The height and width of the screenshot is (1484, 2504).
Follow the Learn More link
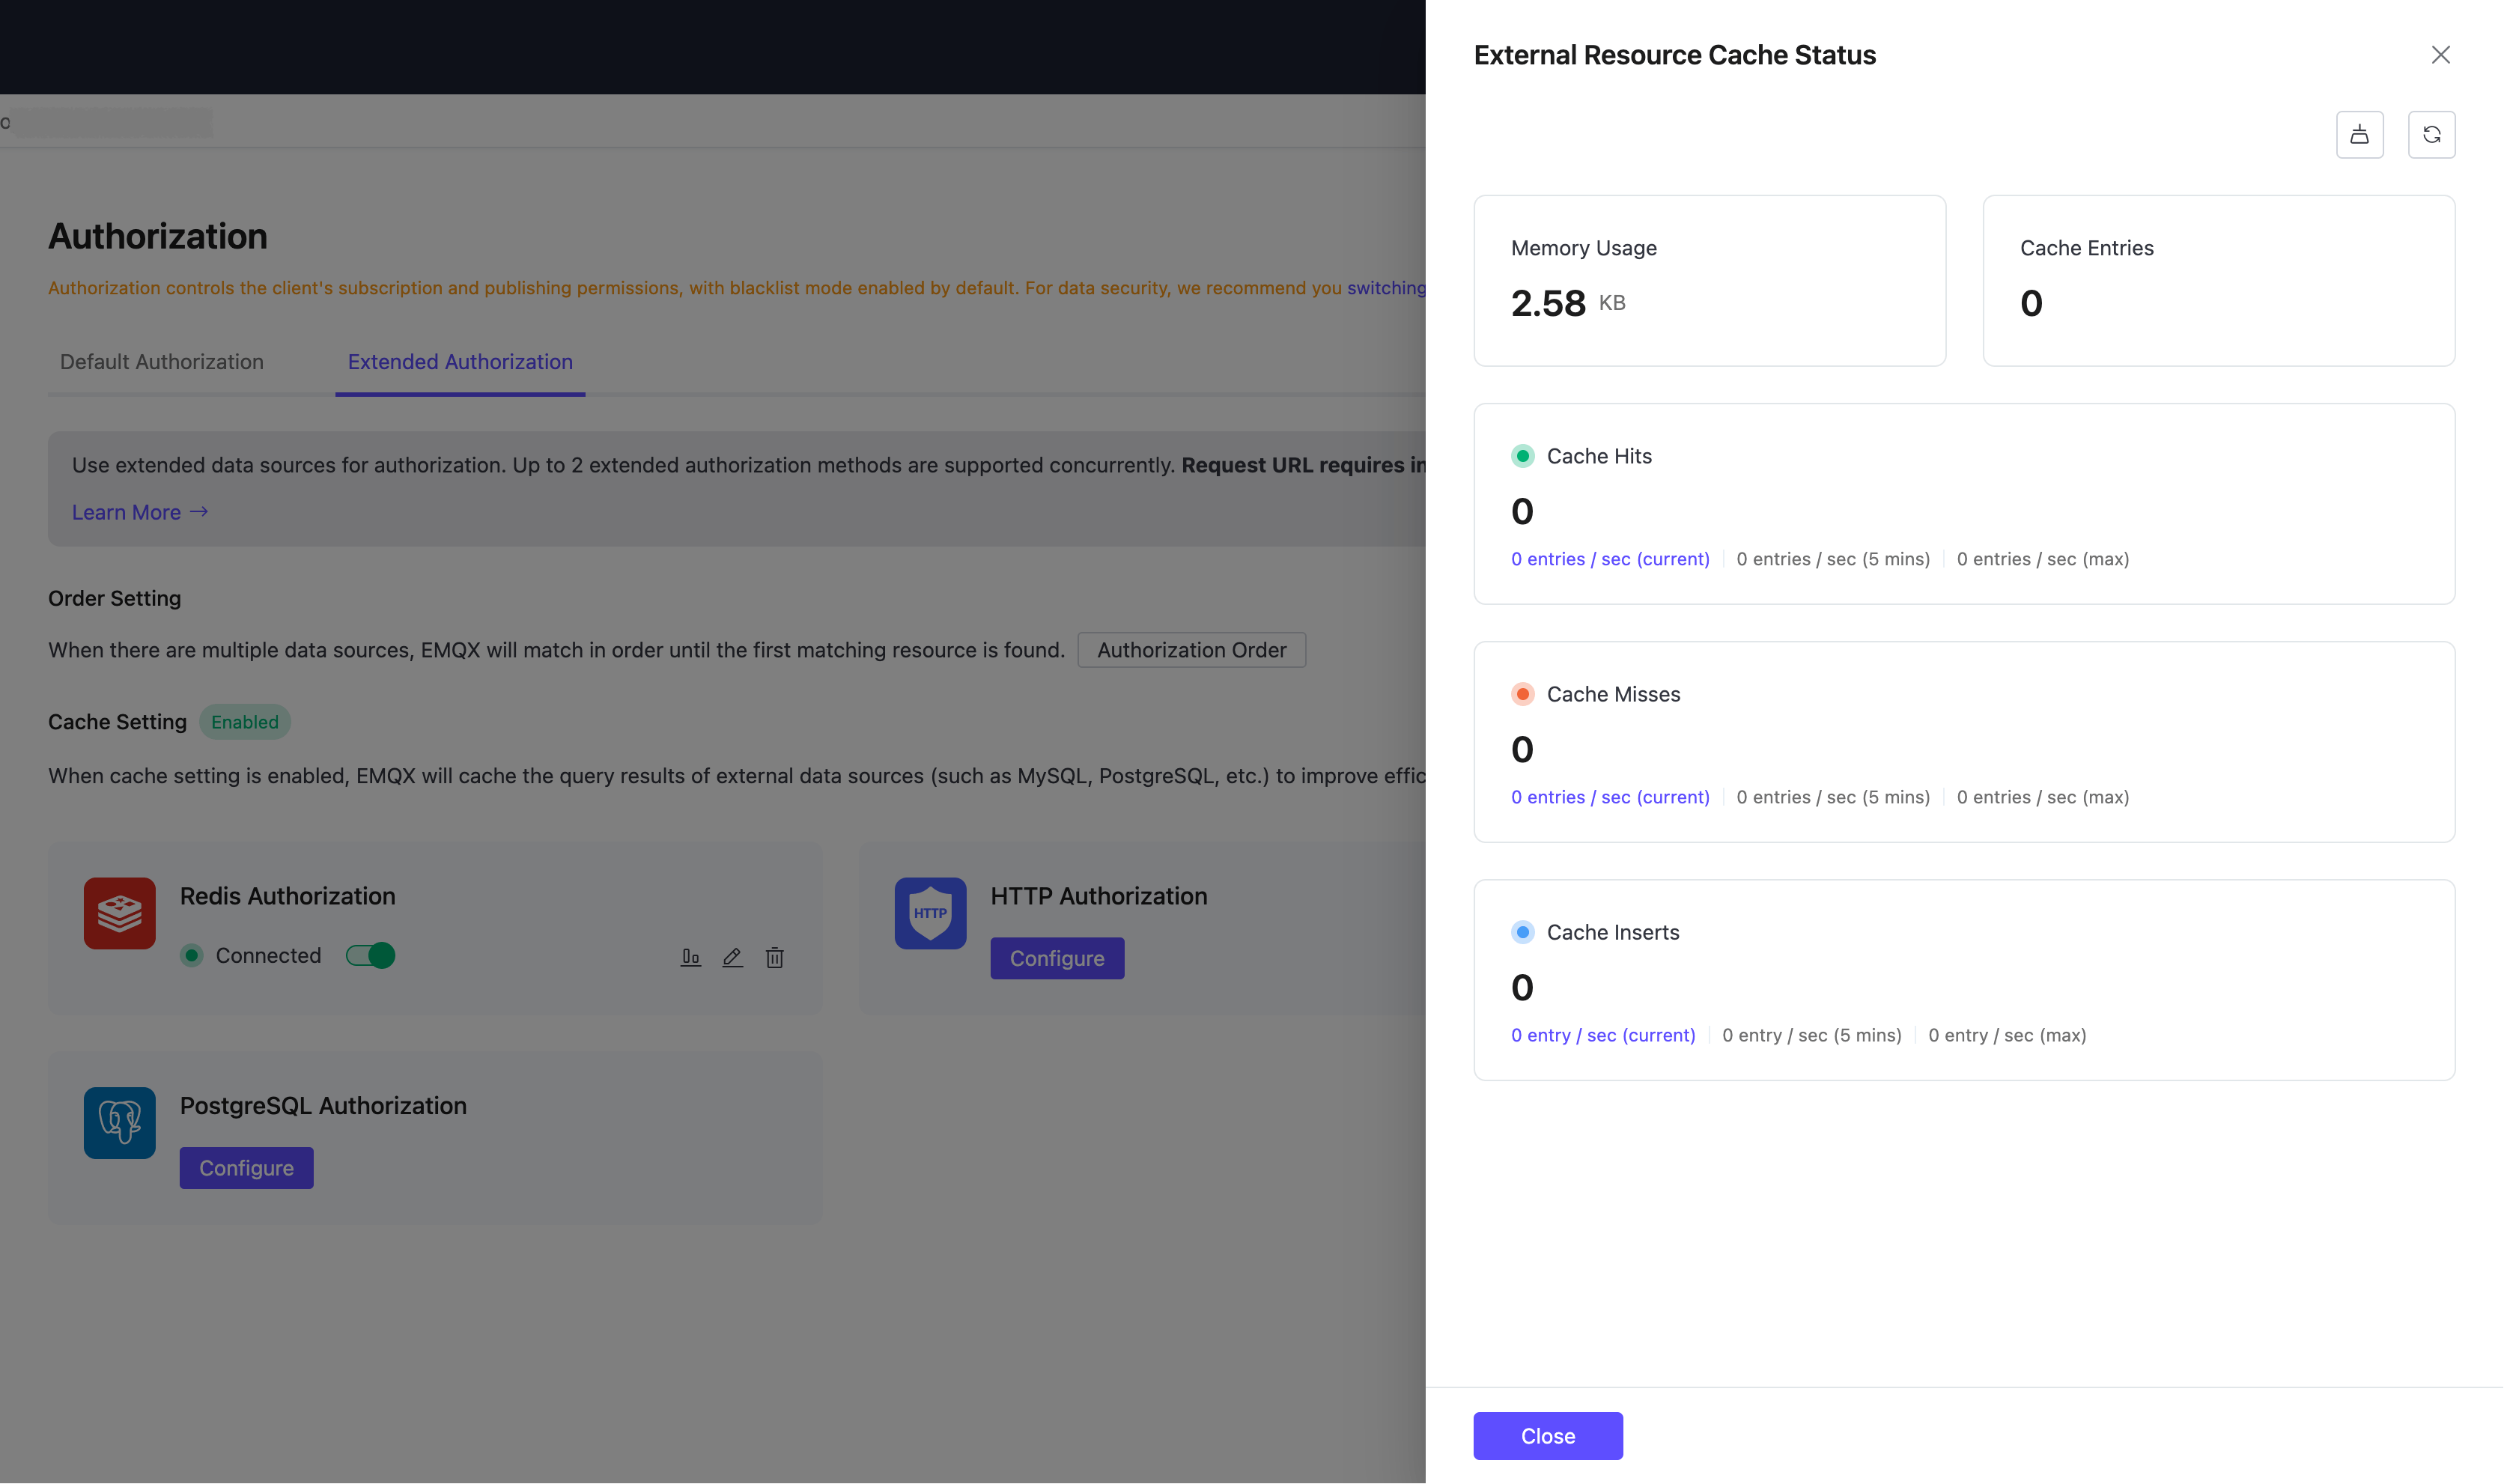click(x=139, y=512)
